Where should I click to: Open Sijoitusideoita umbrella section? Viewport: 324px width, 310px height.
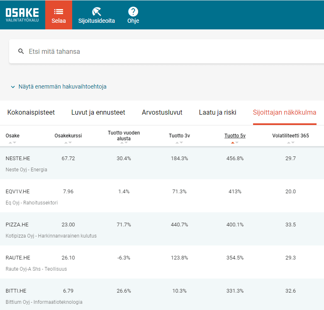pos(97,15)
